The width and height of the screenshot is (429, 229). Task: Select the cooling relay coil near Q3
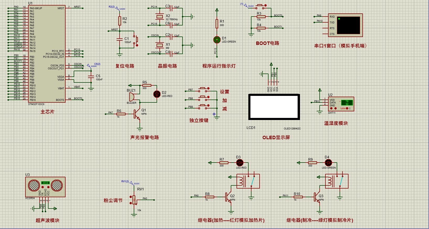coord(330,181)
